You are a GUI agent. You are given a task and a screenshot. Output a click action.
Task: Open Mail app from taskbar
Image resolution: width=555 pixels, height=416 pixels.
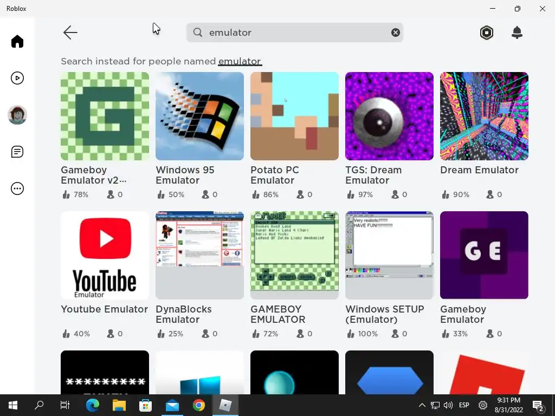pyautogui.click(x=172, y=405)
